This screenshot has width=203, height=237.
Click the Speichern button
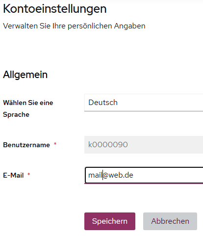110,221
